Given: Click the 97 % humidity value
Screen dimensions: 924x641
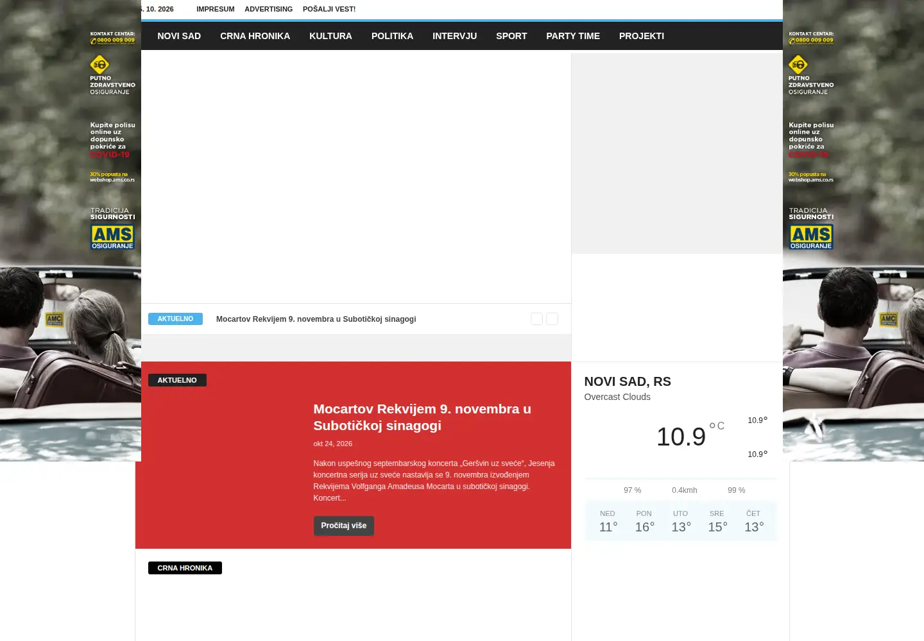Looking at the screenshot, I should coord(633,490).
